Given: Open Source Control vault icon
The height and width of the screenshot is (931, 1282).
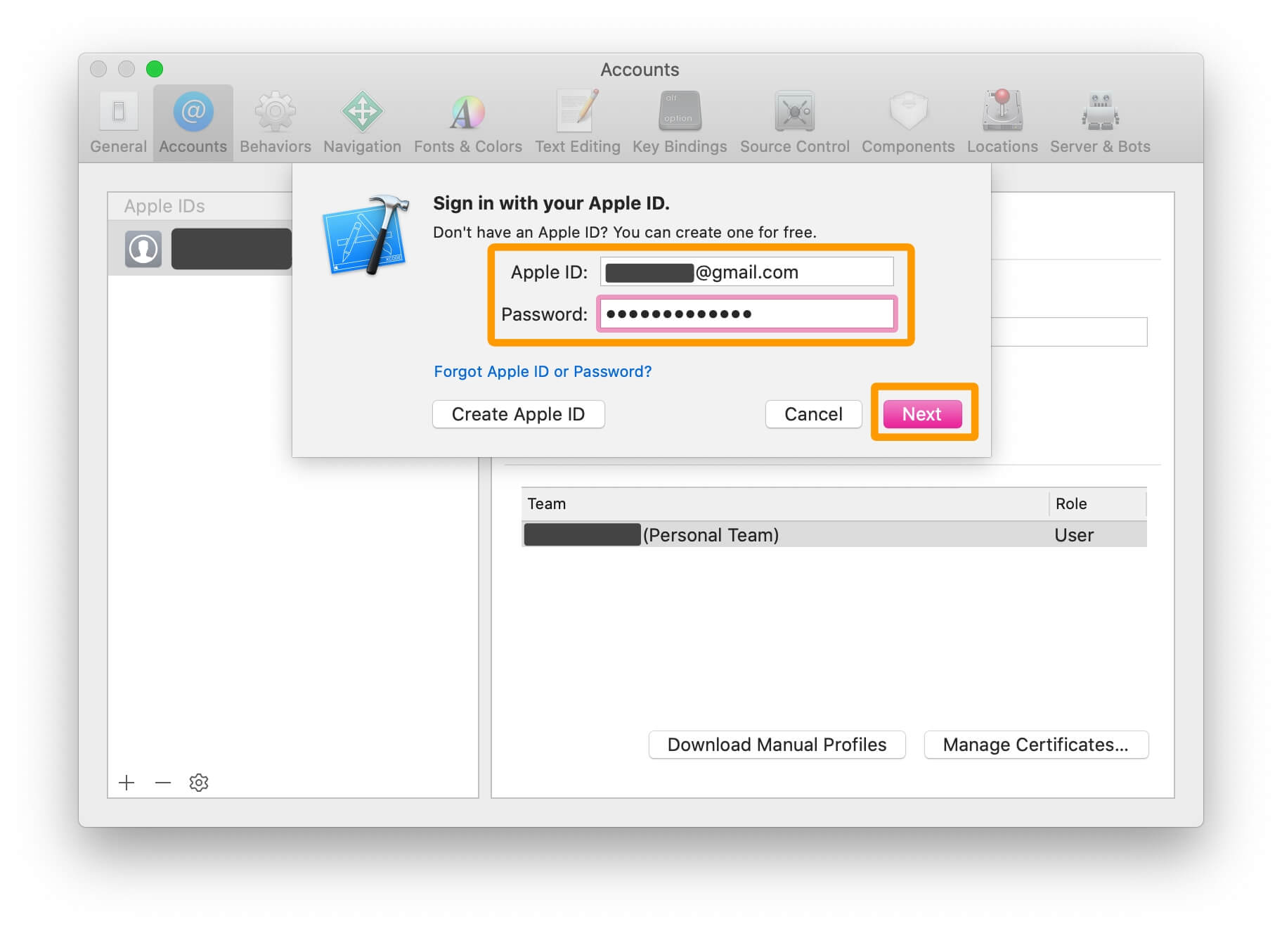Looking at the screenshot, I should tap(794, 111).
